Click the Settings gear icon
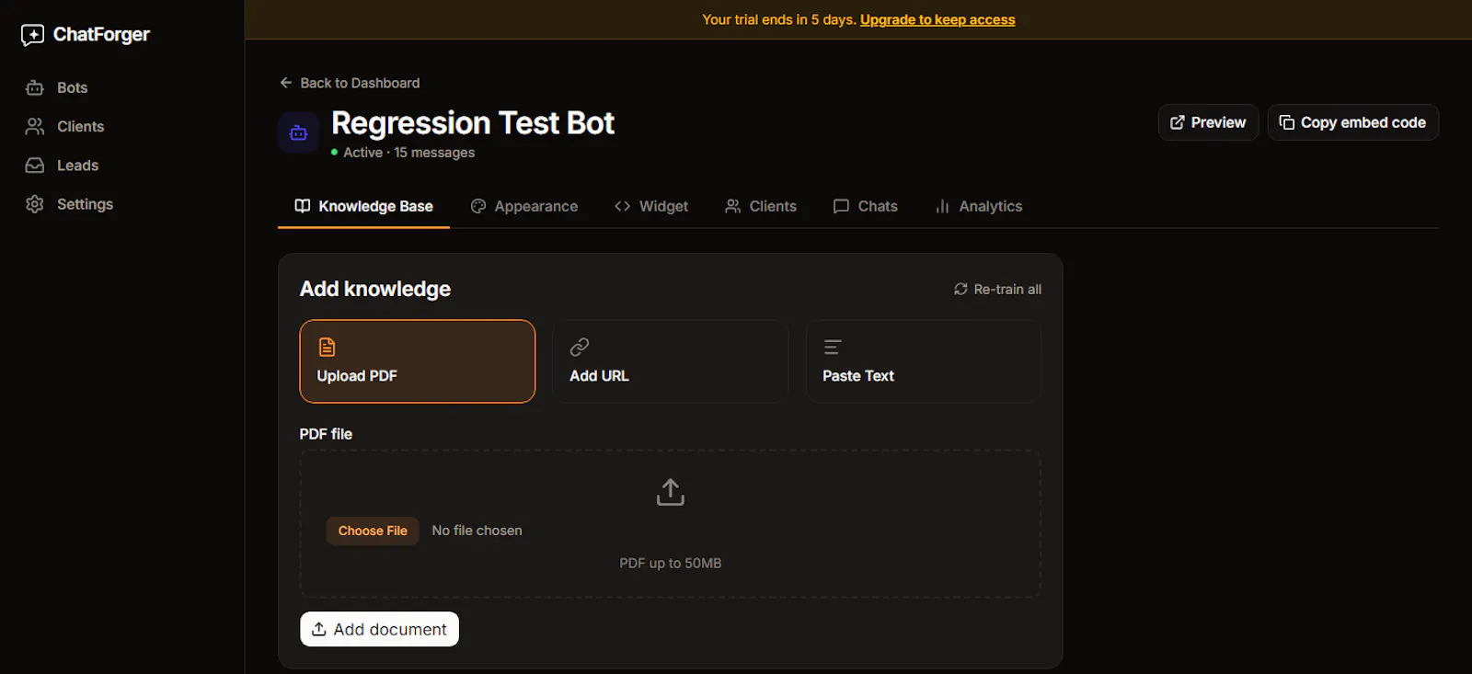This screenshot has height=674, width=1472. click(x=35, y=204)
